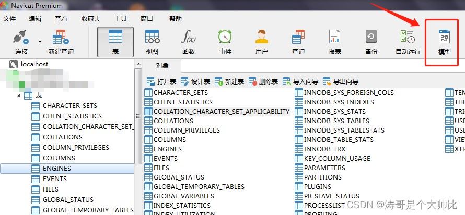Click the 打开表 button

pos(161,81)
